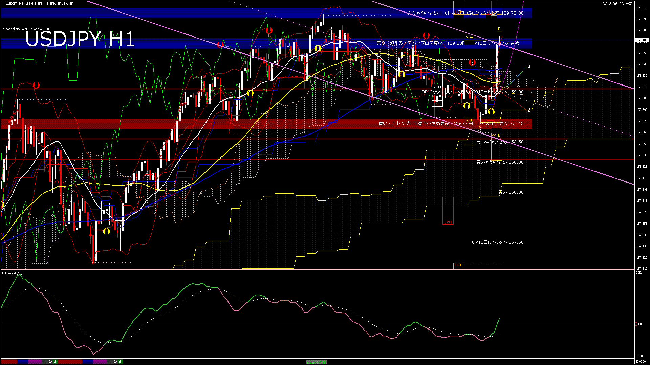Click the yellow up arrow near the chart's lowest candles

[107, 232]
